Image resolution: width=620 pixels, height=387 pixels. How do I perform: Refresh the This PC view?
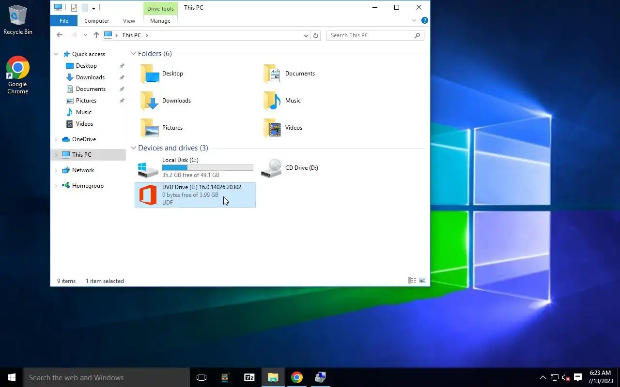point(316,35)
